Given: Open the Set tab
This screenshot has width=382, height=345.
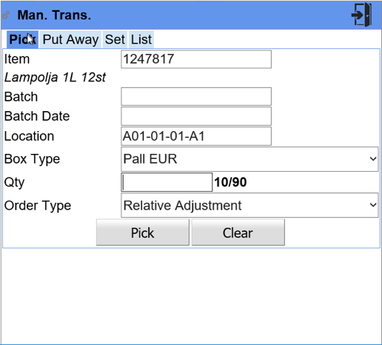Looking at the screenshot, I should click(x=115, y=39).
